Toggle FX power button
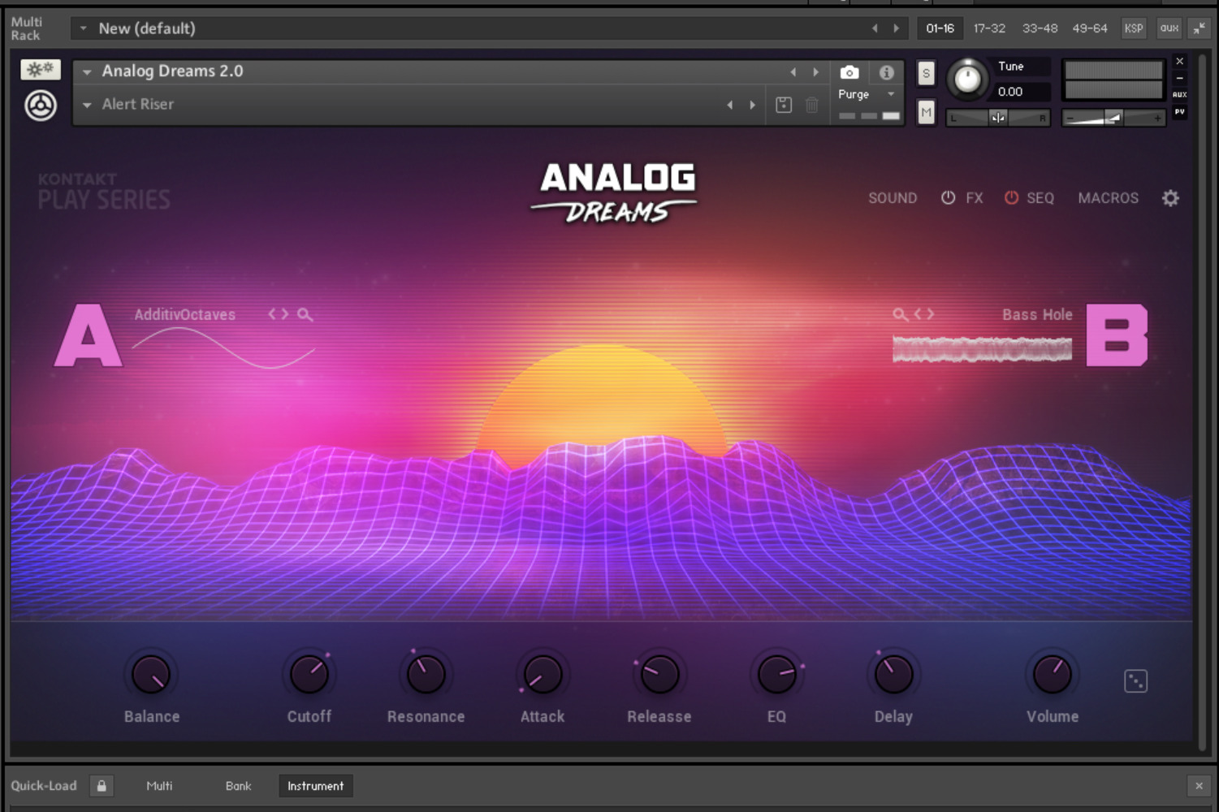1219x812 pixels. 948,198
